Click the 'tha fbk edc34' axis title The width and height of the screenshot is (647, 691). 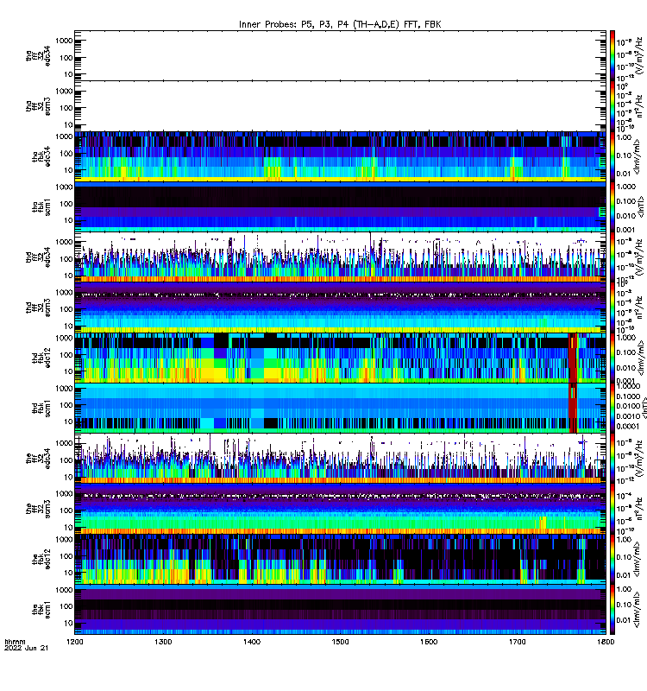click(41, 156)
